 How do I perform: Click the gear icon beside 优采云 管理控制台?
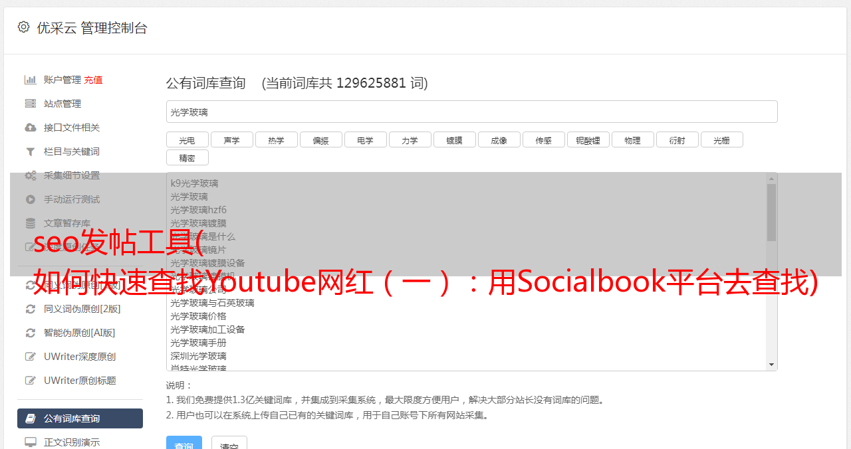coord(23,27)
